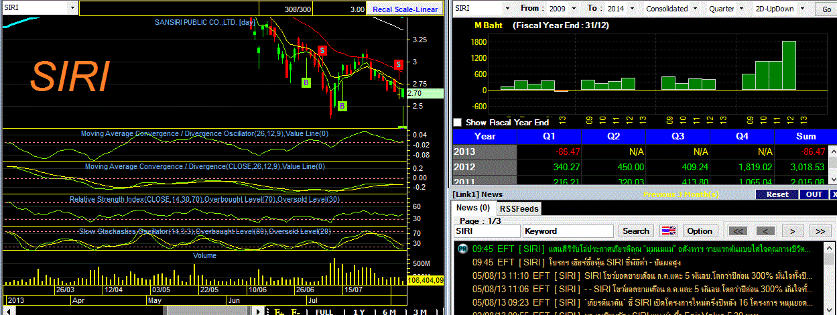Click the 2012 row year cell
This screenshot has height=315, width=837.
pos(485,167)
